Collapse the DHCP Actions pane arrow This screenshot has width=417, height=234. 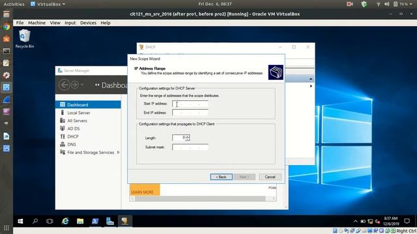[x=311, y=79]
